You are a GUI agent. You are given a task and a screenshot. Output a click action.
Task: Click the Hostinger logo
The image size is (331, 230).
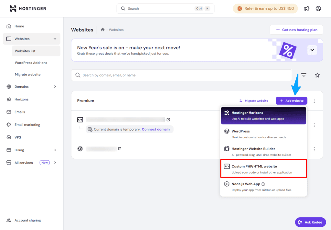point(27,8)
